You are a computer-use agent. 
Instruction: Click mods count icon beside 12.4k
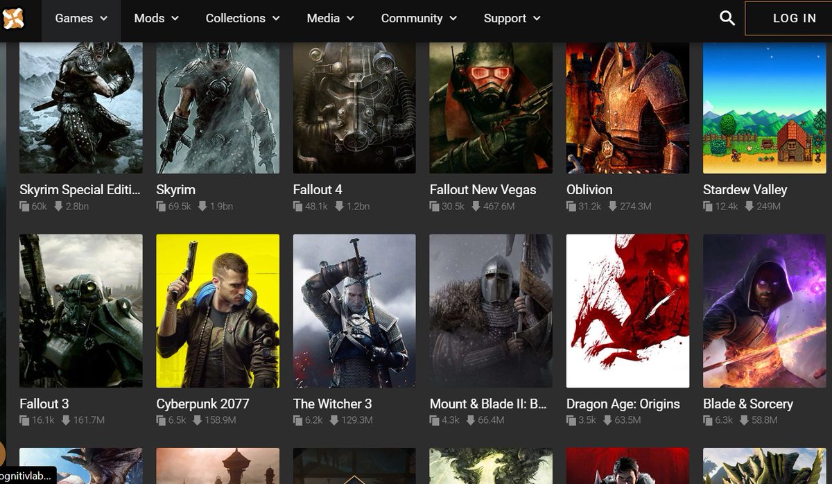[x=708, y=207]
